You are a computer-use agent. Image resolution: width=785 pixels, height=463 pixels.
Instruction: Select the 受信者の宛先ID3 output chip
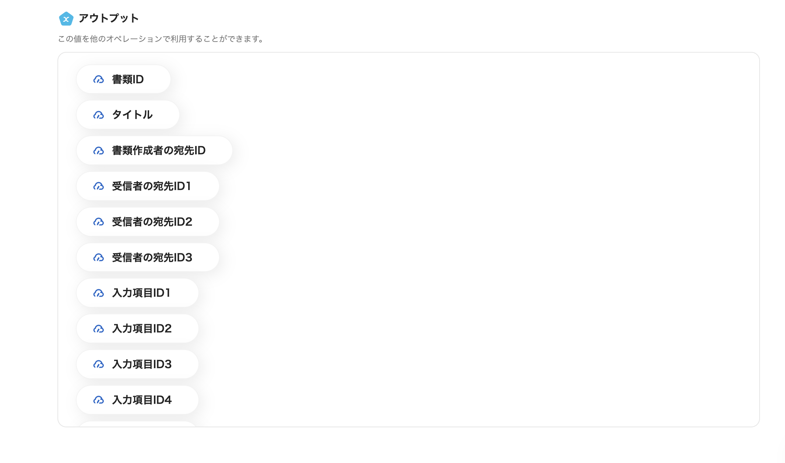pos(152,258)
